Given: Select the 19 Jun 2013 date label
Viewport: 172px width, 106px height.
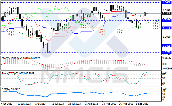Looking at the screenshot, I should pos(23,104).
